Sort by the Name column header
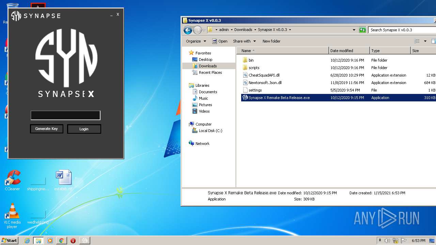The image size is (436, 245). (283, 51)
